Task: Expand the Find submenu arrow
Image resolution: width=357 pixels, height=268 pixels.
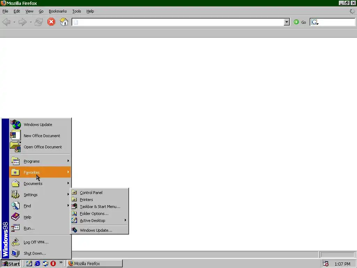Action: click(68, 206)
